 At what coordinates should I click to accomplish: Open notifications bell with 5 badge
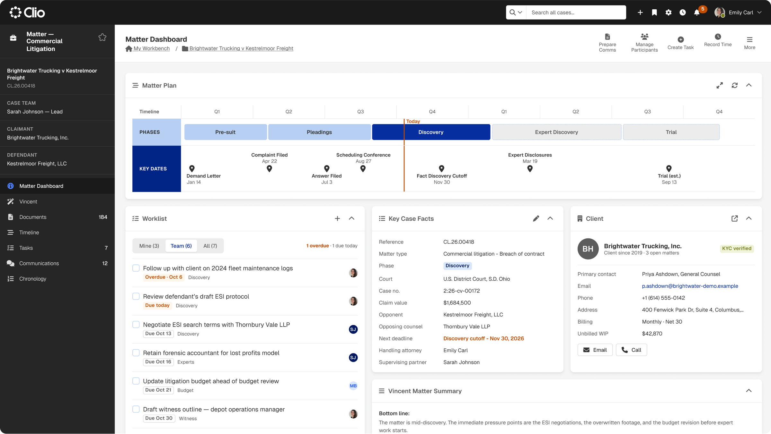(697, 13)
